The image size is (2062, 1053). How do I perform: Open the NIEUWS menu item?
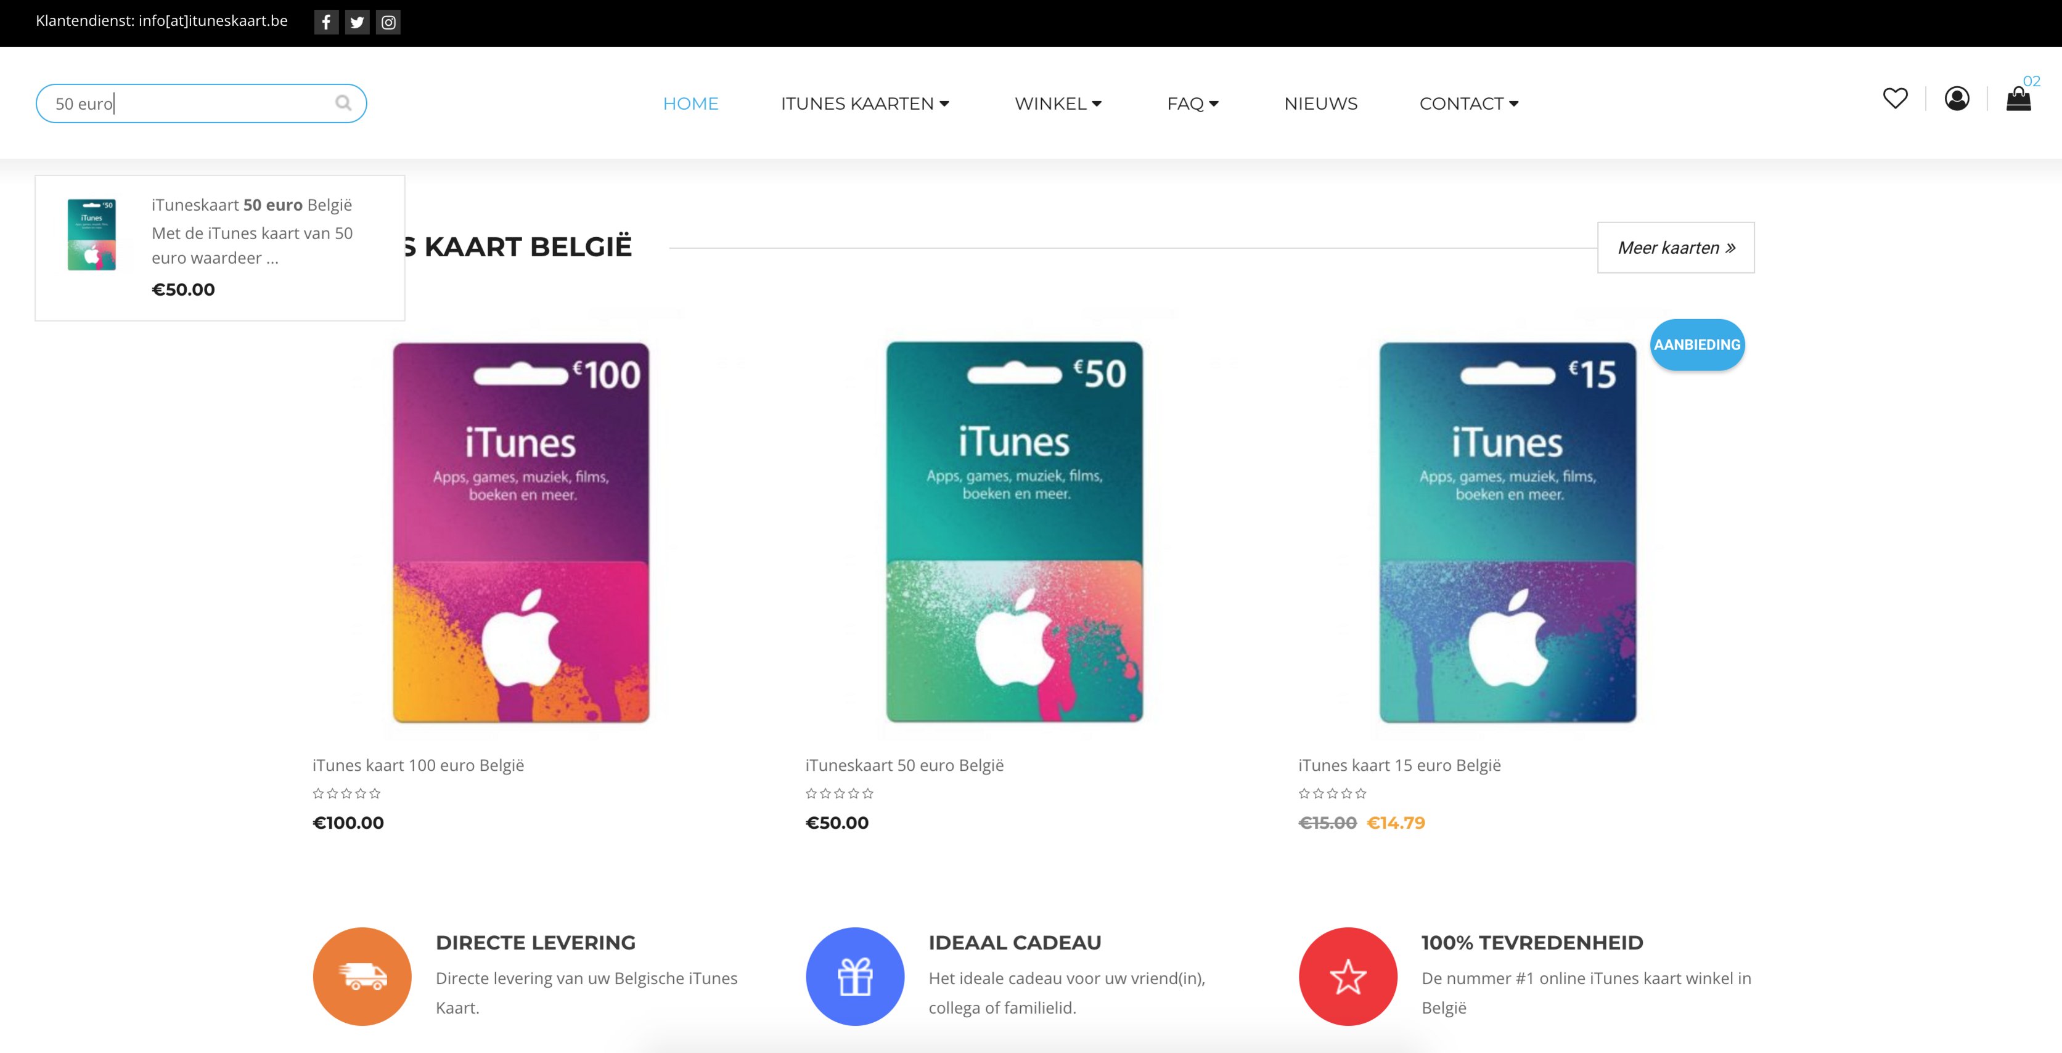coord(1321,104)
